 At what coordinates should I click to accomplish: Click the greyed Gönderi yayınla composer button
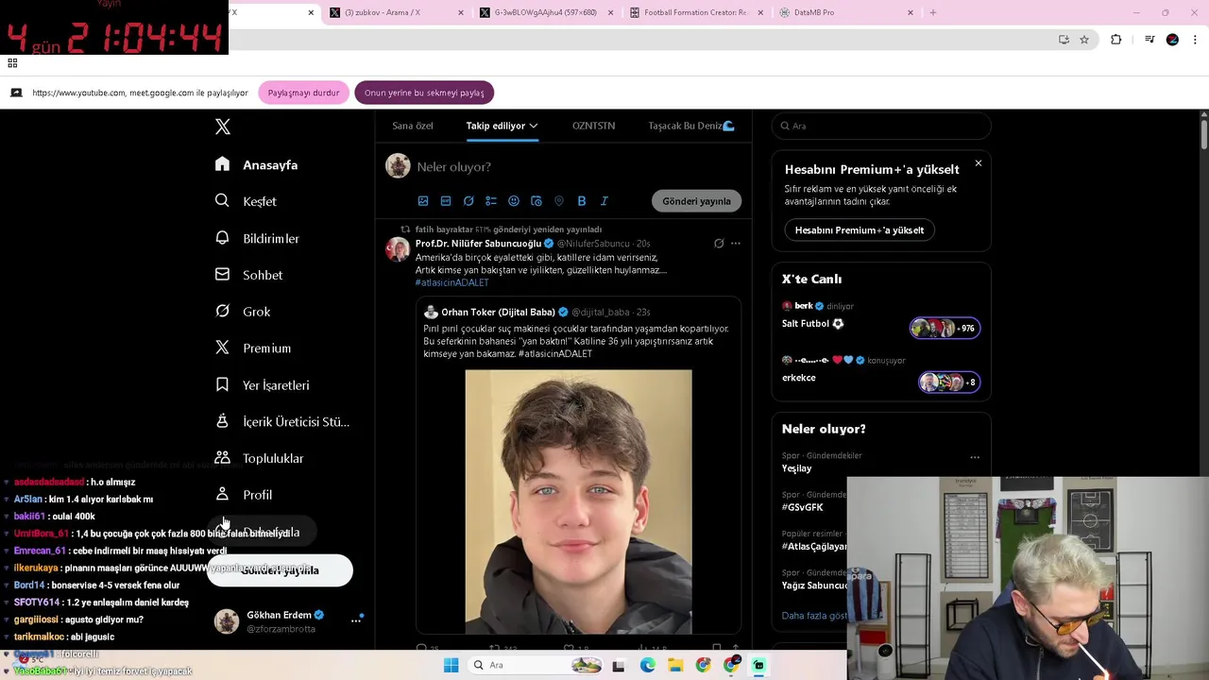[696, 201]
